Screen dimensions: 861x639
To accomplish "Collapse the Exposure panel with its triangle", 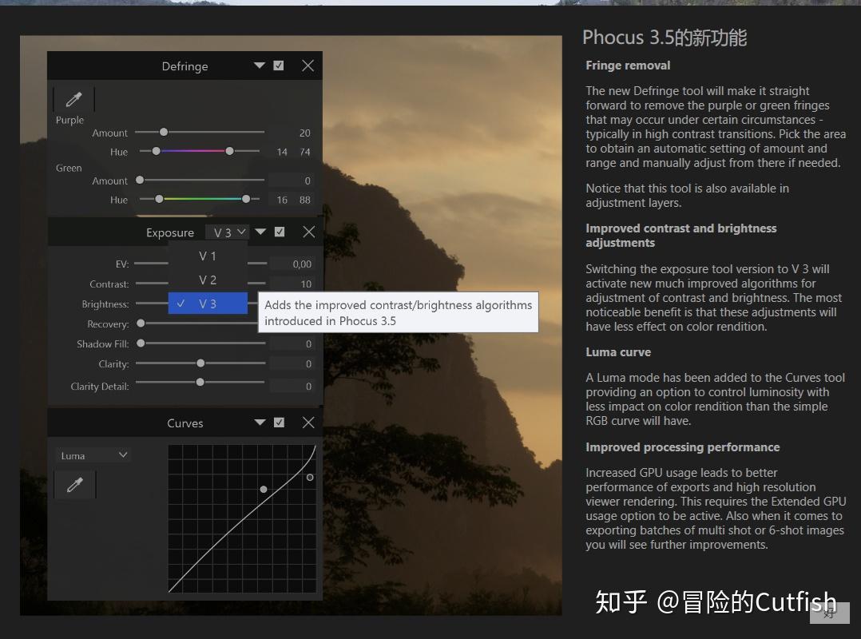I will click(260, 232).
